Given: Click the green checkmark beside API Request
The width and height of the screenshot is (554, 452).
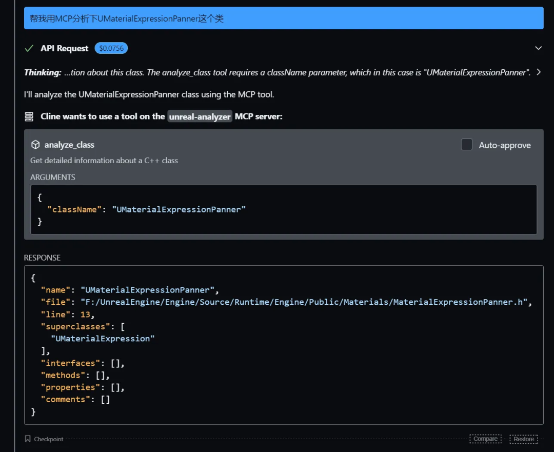Looking at the screenshot, I should (29, 48).
